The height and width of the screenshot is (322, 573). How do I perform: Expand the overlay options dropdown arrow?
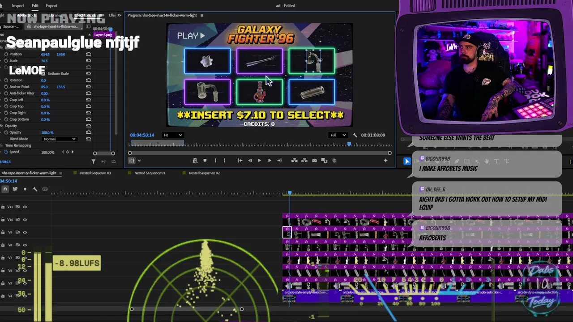[139, 161]
